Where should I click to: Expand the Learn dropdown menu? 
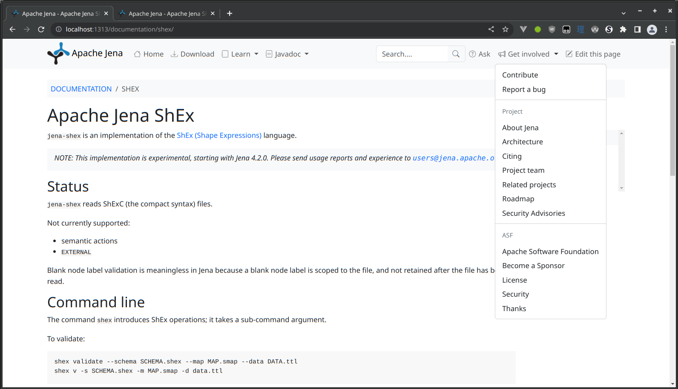(x=240, y=54)
